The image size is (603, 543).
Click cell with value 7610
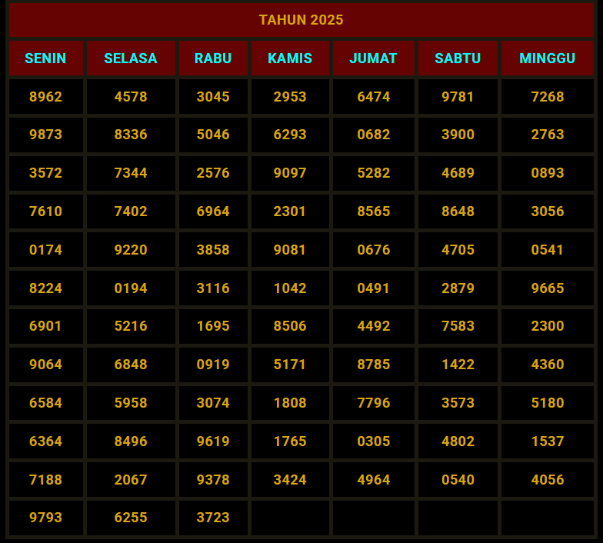(x=46, y=212)
